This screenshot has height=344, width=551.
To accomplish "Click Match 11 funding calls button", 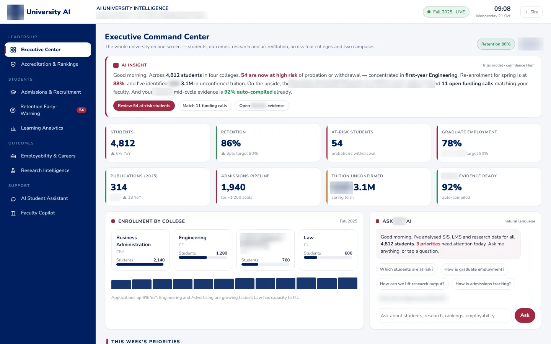I will tap(205, 106).
